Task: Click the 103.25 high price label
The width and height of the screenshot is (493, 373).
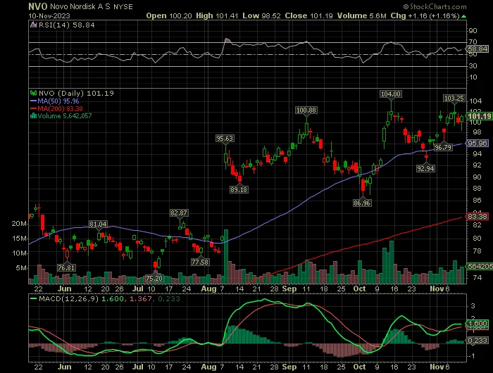Action: pyautogui.click(x=454, y=99)
